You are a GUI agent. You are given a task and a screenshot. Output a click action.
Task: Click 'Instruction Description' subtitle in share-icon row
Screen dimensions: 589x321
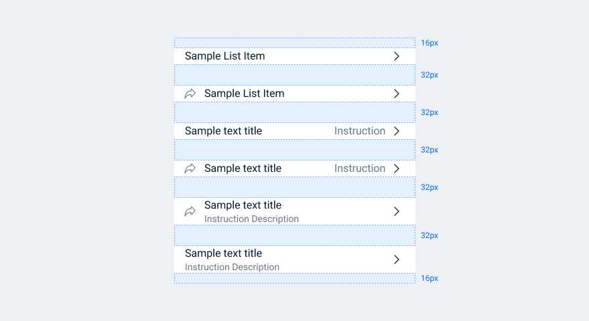tap(251, 219)
